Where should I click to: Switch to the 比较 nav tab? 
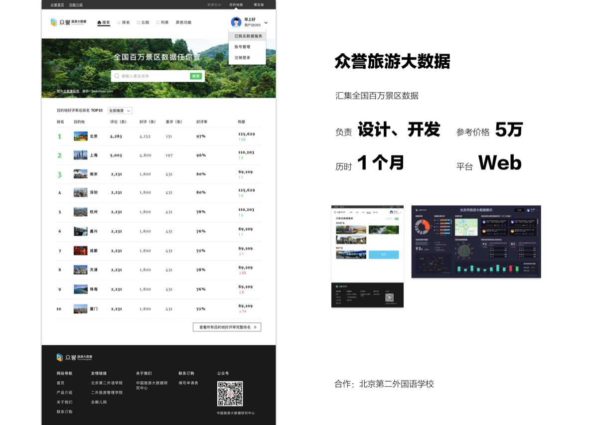click(x=143, y=22)
